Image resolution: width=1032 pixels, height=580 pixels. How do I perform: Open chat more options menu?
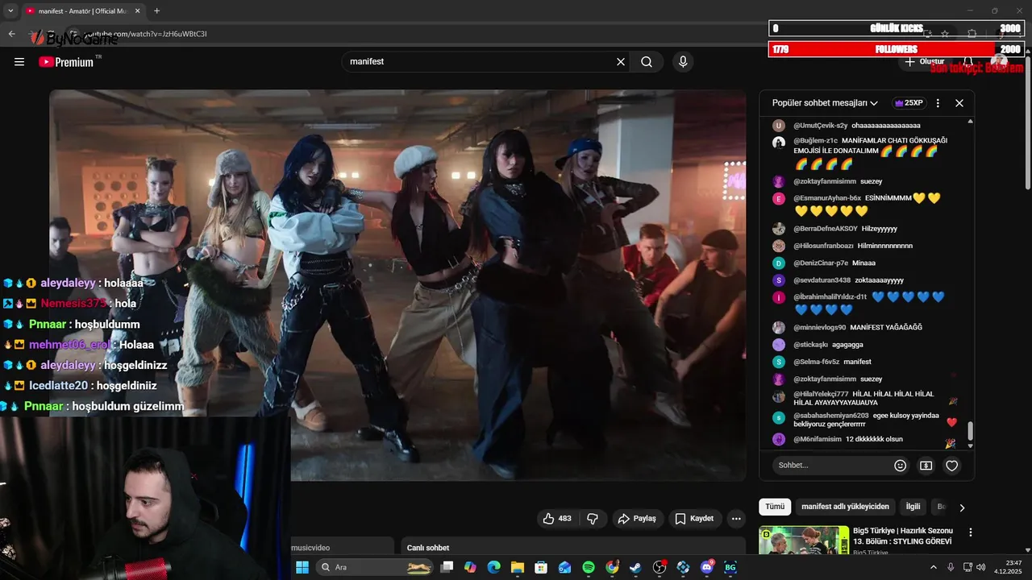[938, 103]
